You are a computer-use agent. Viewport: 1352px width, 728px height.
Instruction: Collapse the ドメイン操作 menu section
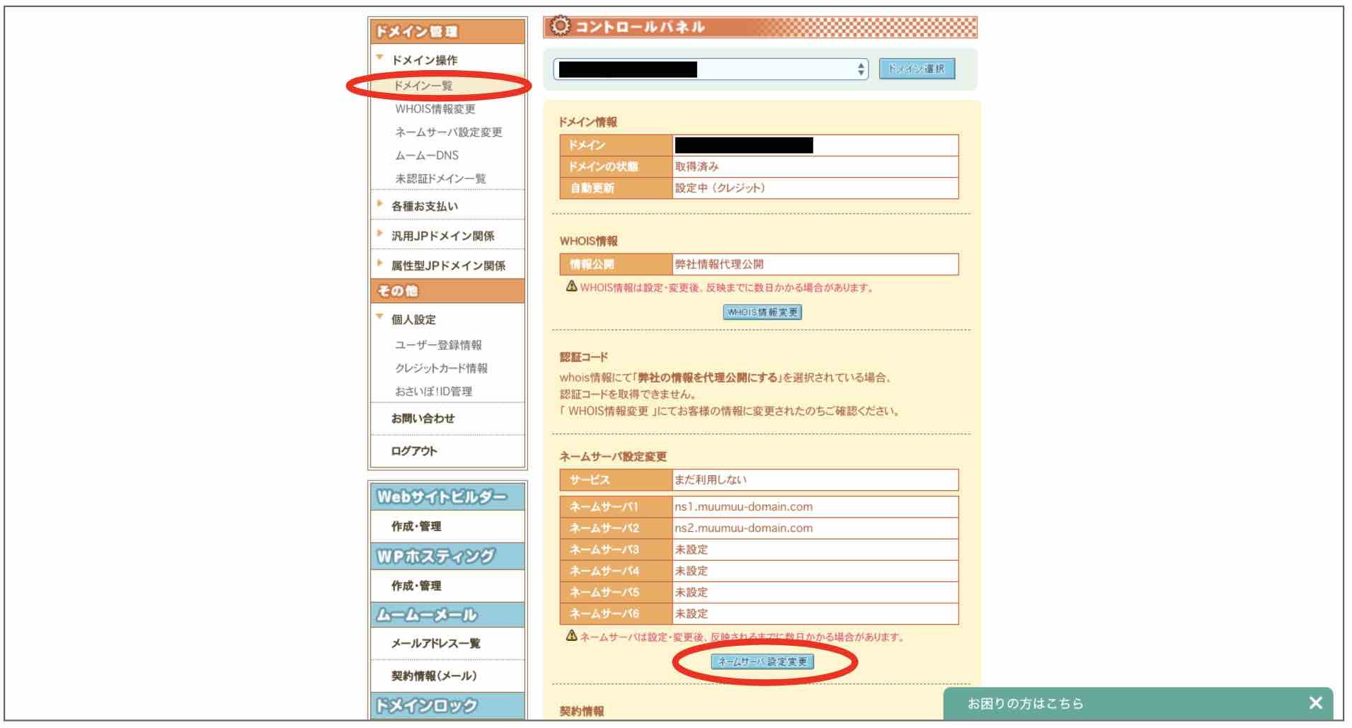click(x=424, y=60)
